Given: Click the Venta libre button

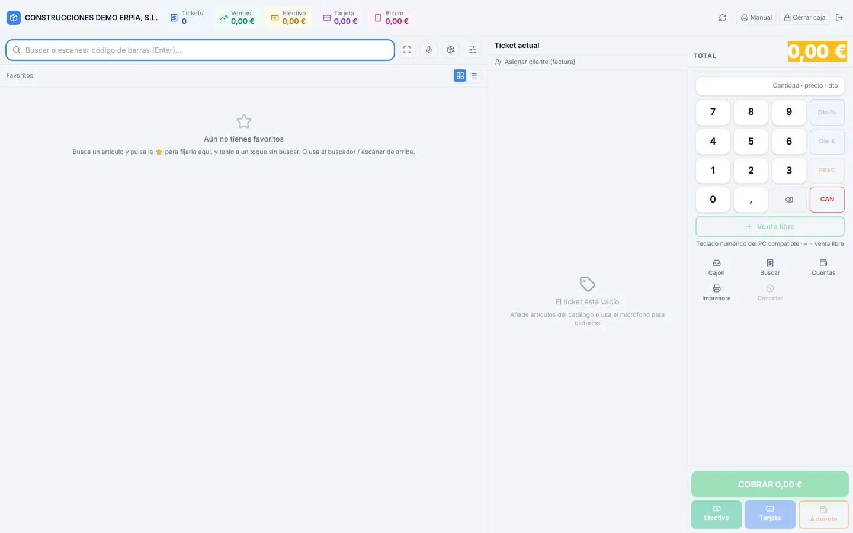Looking at the screenshot, I should click(770, 227).
